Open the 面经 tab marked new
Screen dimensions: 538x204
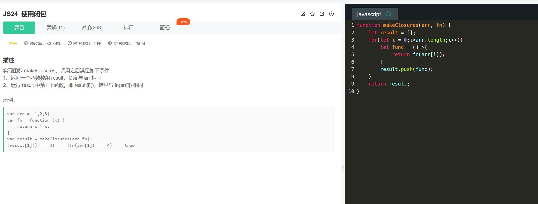[x=165, y=28]
